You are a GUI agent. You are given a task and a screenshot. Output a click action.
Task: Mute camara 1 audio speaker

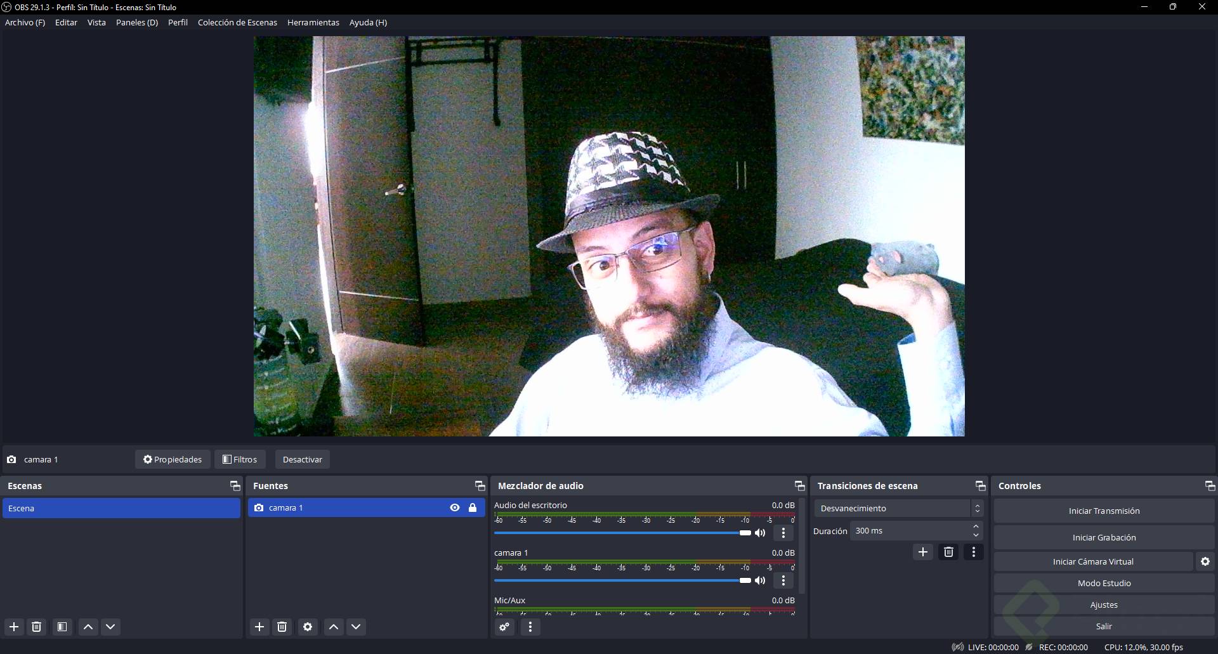(x=760, y=580)
